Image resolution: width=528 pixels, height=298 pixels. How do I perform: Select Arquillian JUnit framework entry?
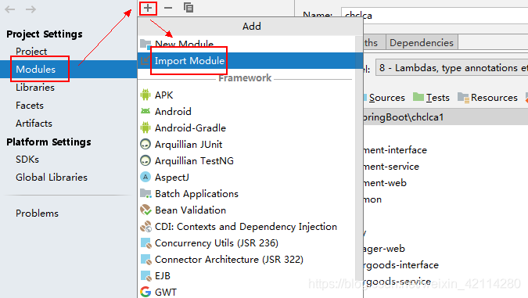tap(247, 145)
